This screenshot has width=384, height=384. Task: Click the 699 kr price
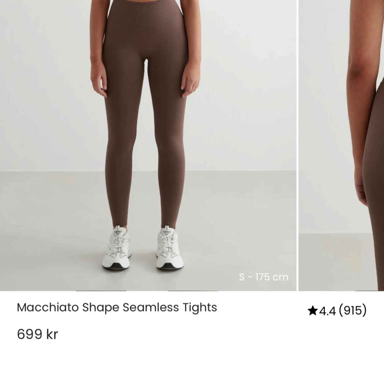[38, 334]
